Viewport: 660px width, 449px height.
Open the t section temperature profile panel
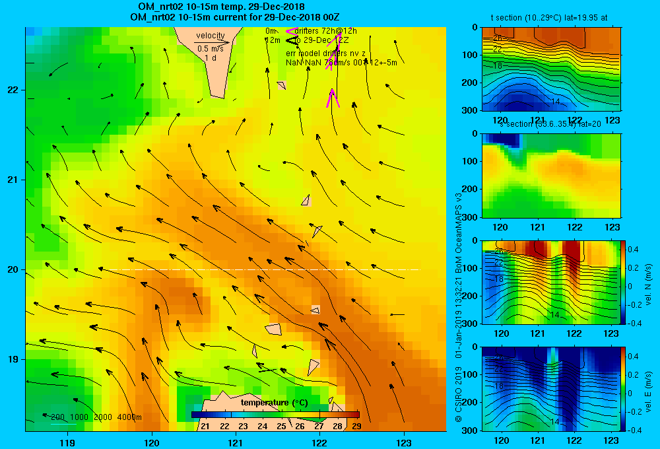(551, 69)
